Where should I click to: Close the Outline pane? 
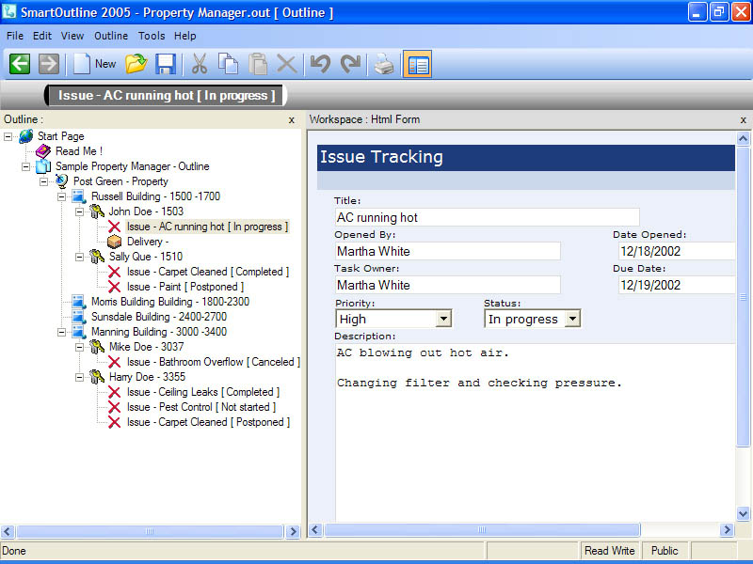[292, 120]
